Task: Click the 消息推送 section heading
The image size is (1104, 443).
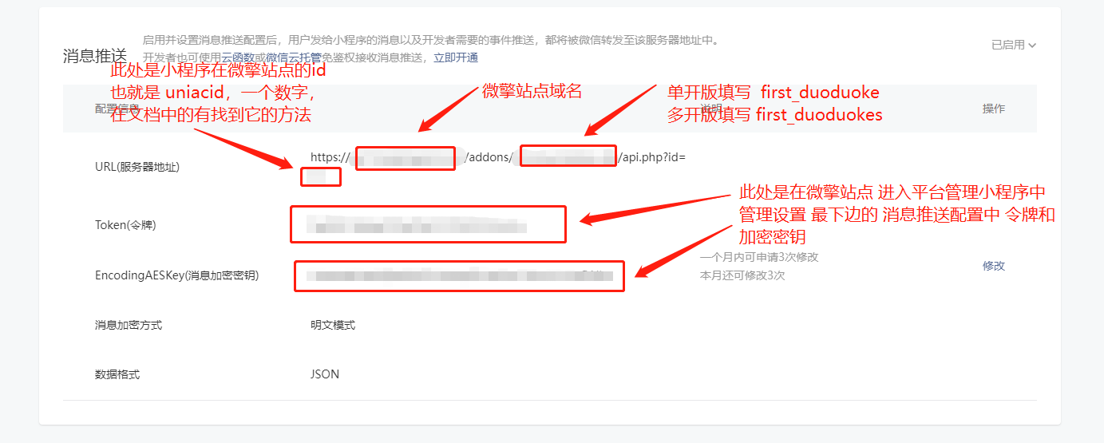Action: 95,56
